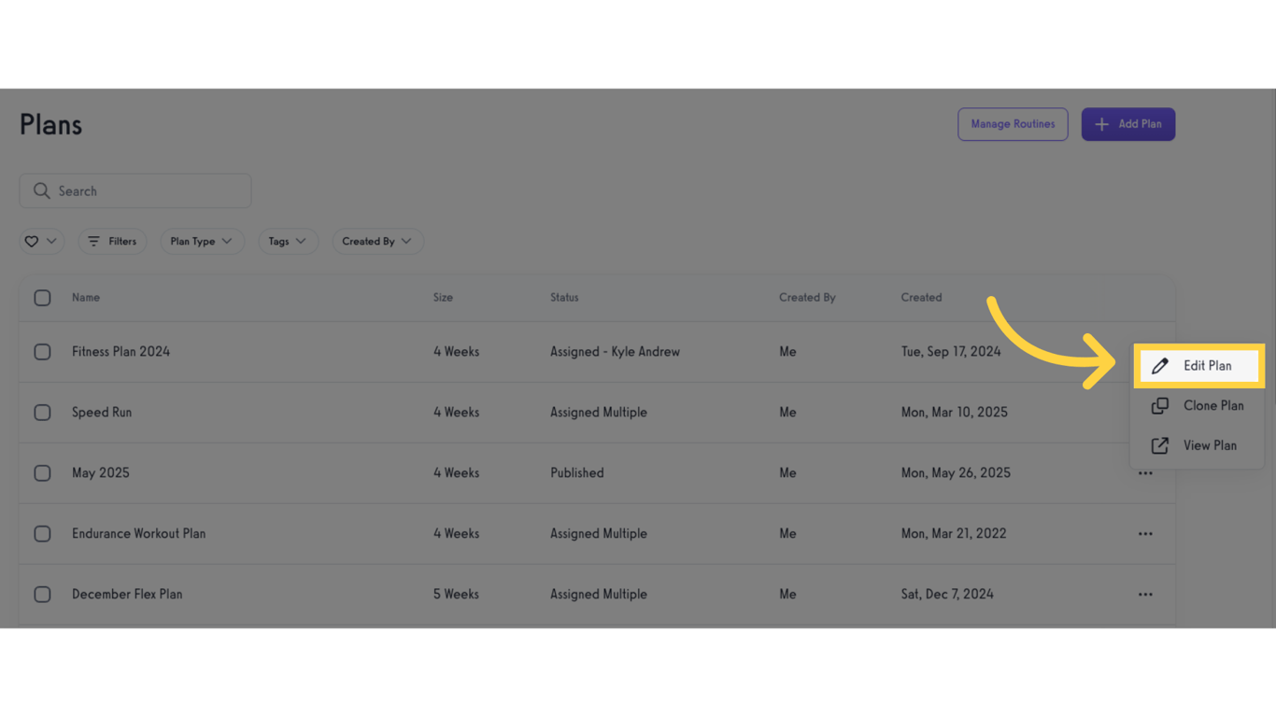1276x717 pixels.
Task: Check the select-all checkbox in table header
Action: coord(42,298)
